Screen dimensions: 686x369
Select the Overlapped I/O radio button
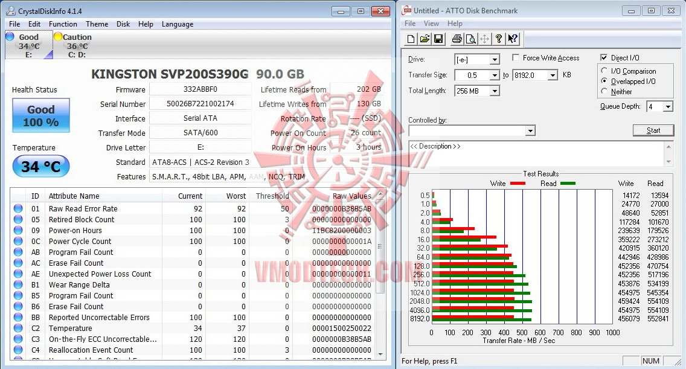coord(604,81)
